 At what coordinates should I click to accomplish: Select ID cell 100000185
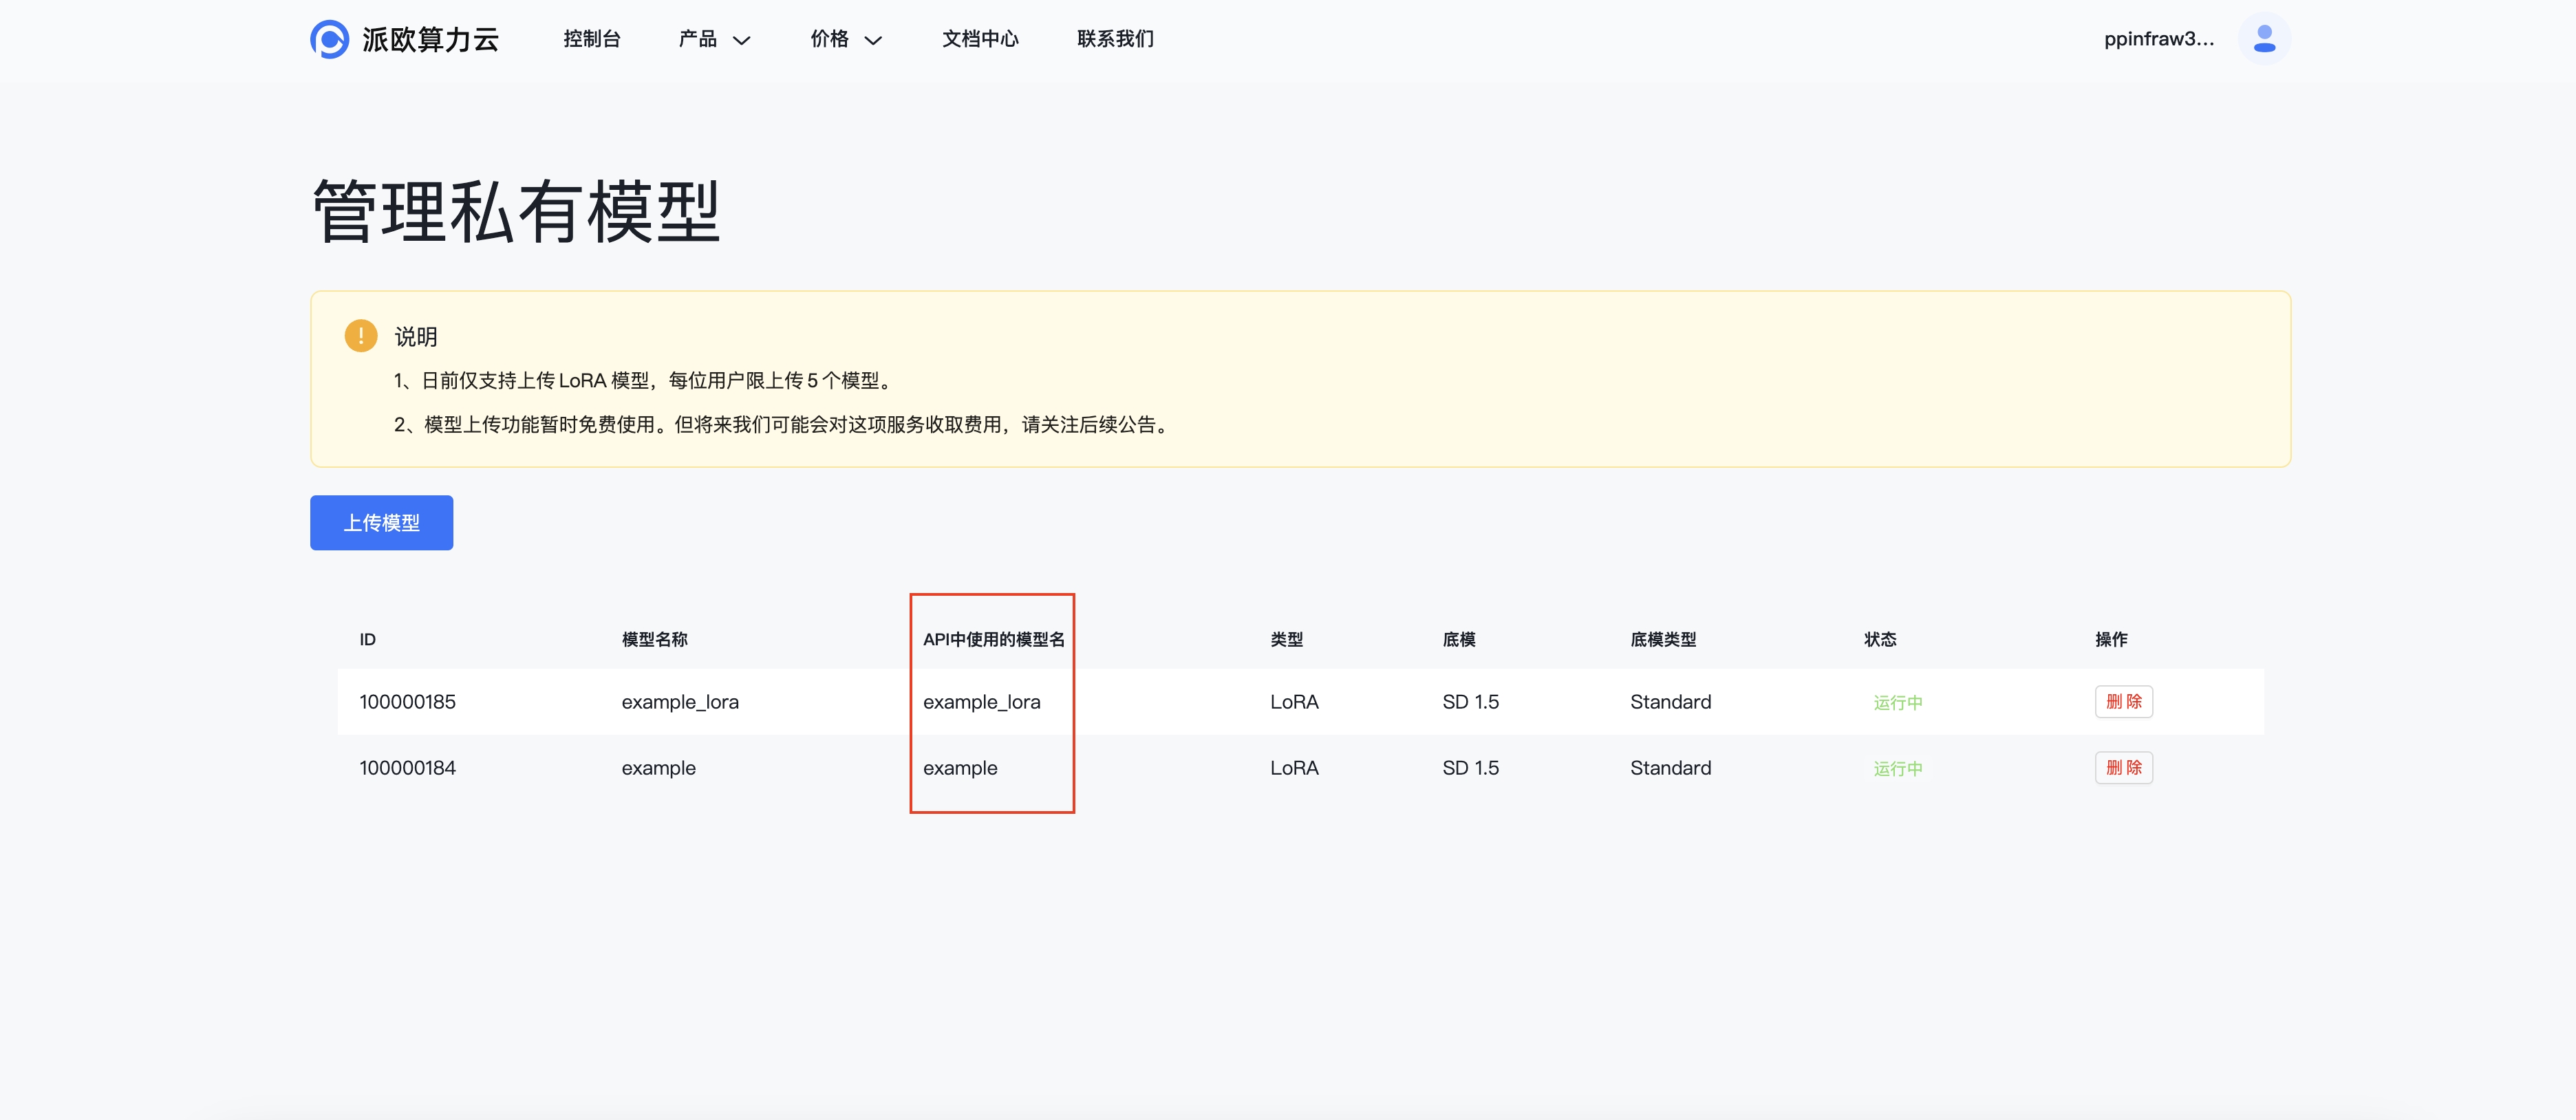click(407, 702)
